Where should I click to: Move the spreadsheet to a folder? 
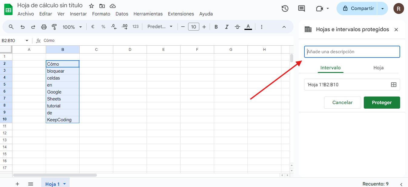point(102,6)
